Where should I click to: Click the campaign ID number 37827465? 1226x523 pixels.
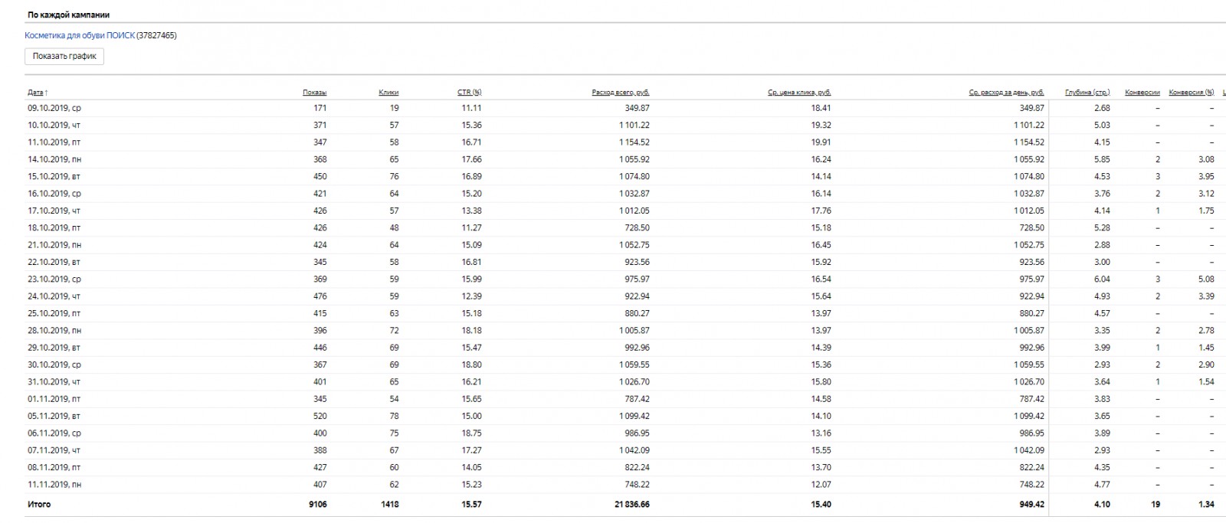[x=156, y=35]
